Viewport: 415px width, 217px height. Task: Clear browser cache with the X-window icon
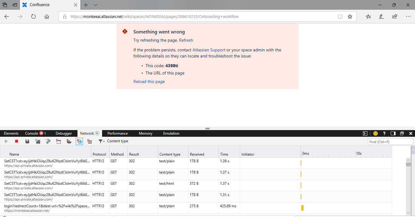(x=59, y=141)
